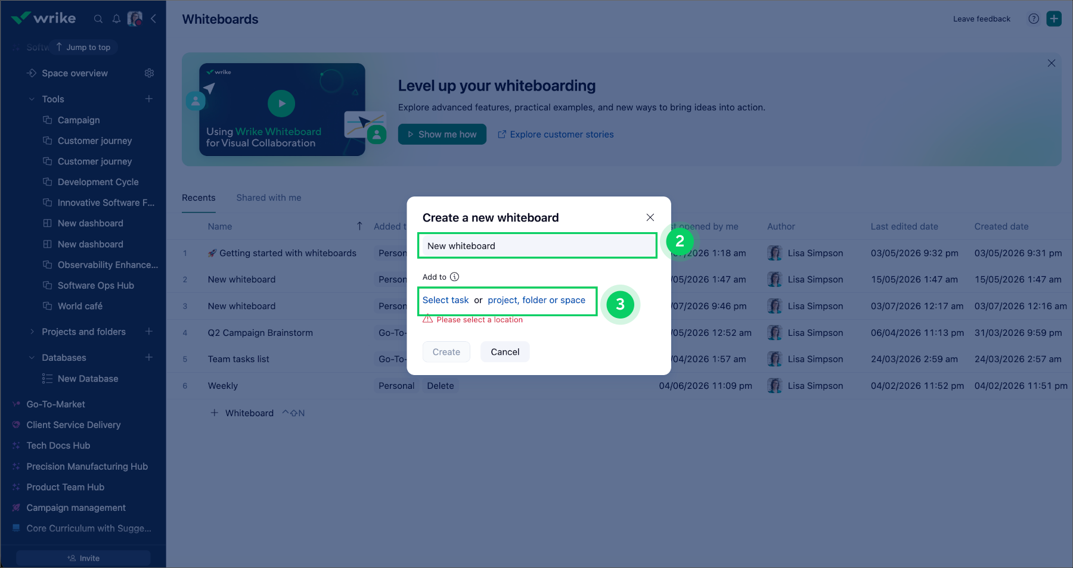Collapse the Tools section
This screenshot has width=1073, height=568.
(x=32, y=99)
